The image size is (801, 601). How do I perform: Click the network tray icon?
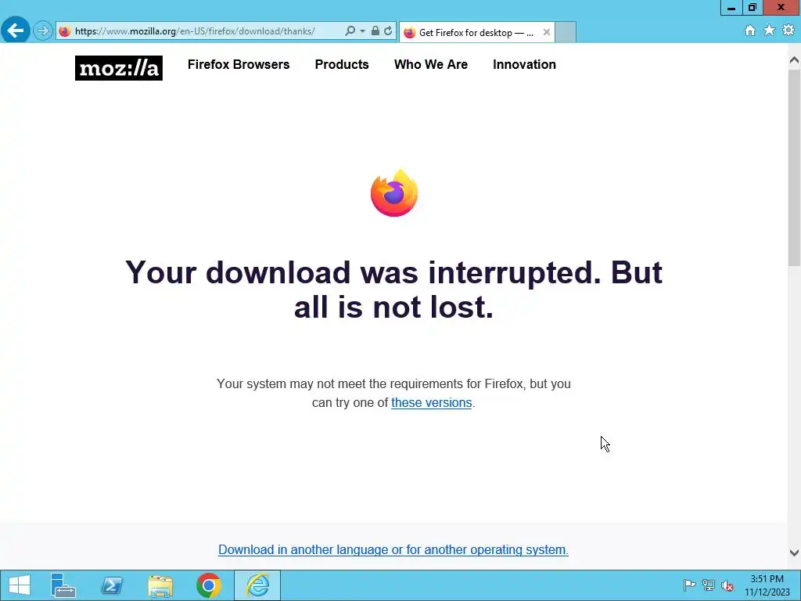[x=708, y=585]
